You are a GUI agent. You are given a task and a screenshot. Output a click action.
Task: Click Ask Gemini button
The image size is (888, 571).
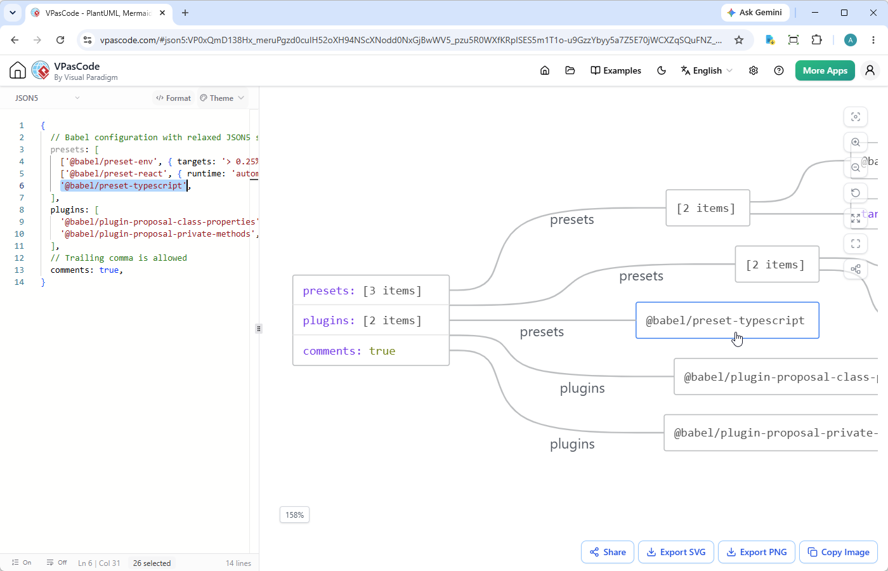pos(755,12)
